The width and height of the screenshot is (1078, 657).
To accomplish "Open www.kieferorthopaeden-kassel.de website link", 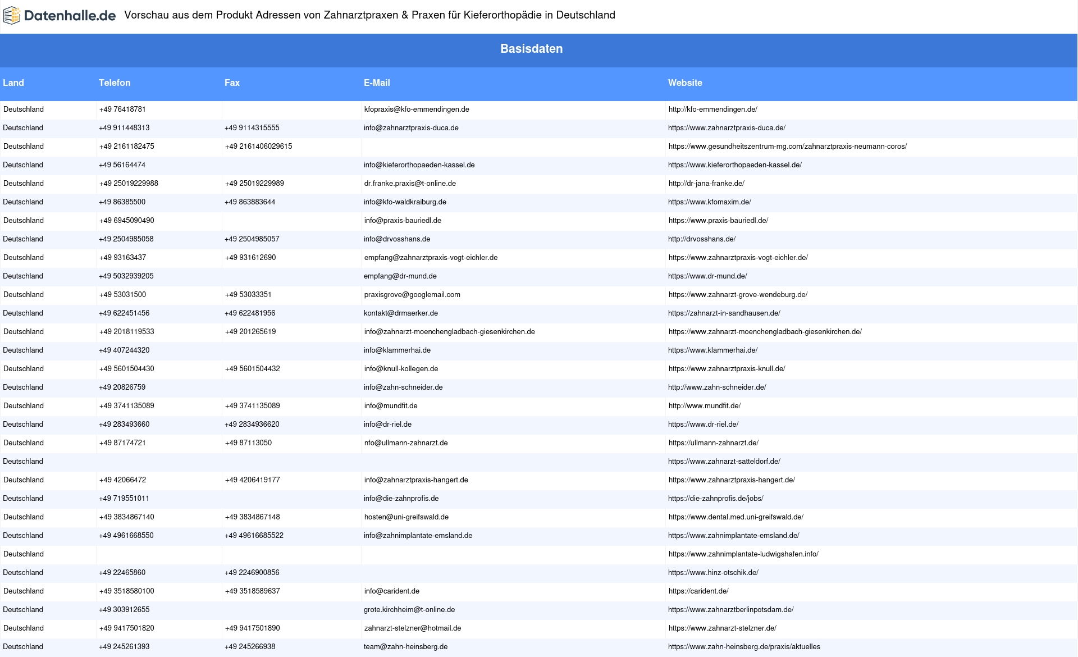I will (735, 165).
